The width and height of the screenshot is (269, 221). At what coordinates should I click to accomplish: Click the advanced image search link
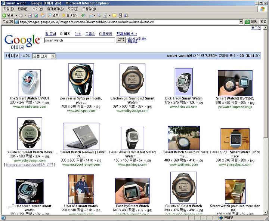[137, 39]
